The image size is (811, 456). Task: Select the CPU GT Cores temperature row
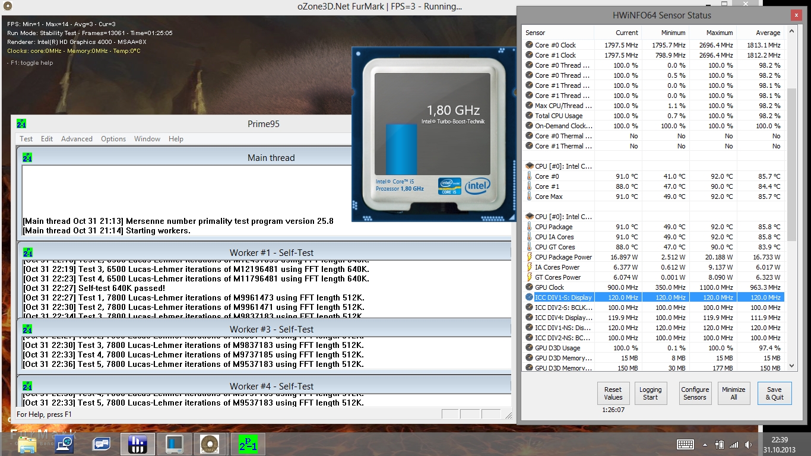(654, 247)
